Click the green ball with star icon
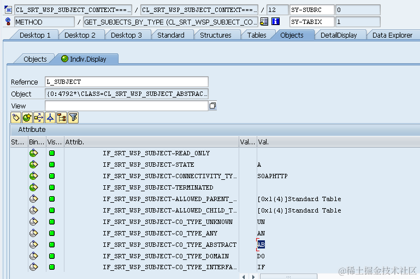The image size is (420, 279). tap(27, 118)
